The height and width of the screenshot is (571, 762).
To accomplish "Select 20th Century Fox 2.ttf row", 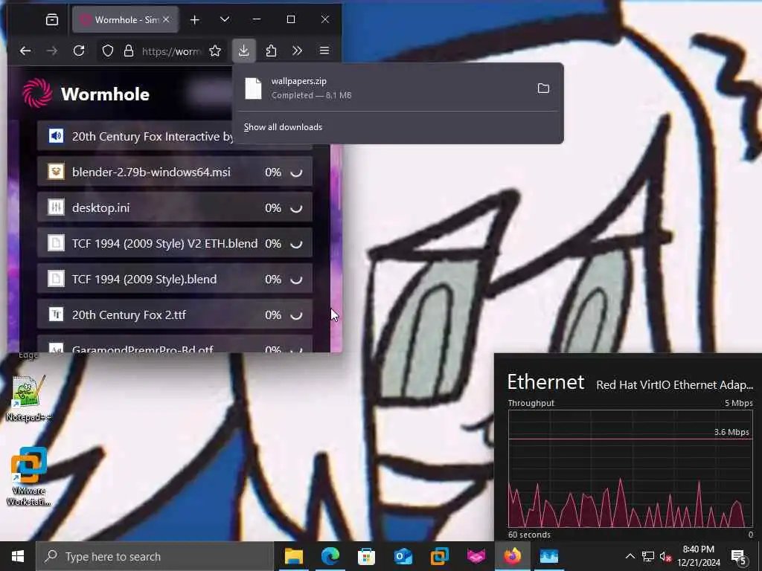I will coord(174,314).
